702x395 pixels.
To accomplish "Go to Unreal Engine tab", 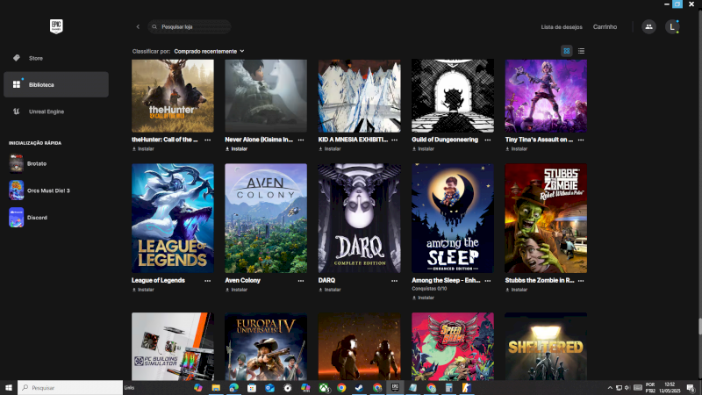I will [46, 111].
